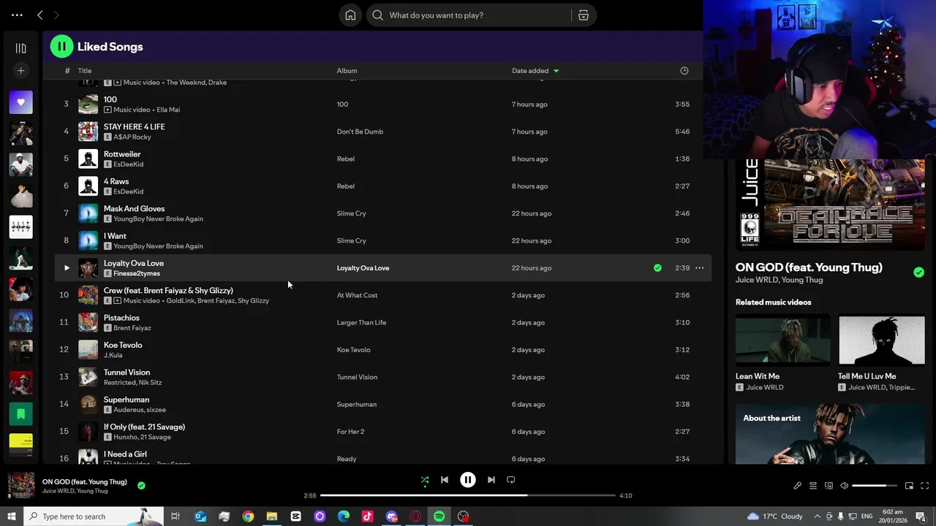The image size is (936, 526).
Task: Open A$AP Rocky artist link
Action: point(132,137)
